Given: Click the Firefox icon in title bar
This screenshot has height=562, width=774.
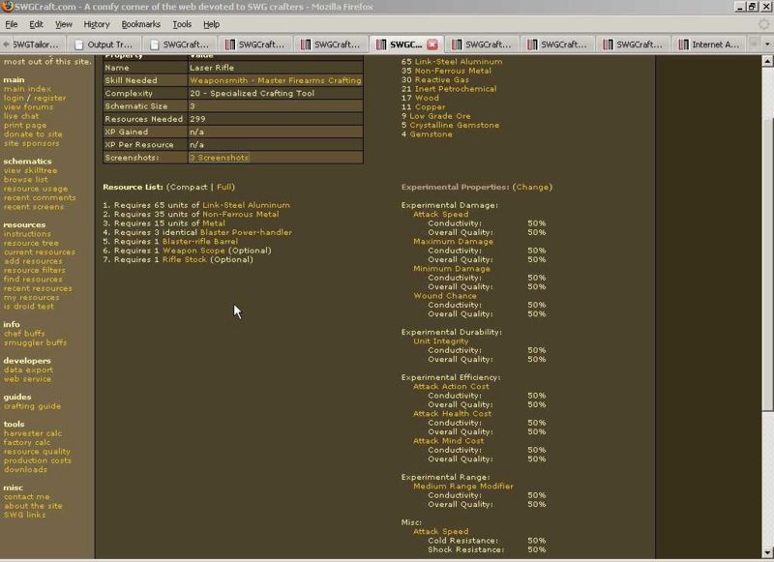Looking at the screenshot, I should tap(9, 7).
